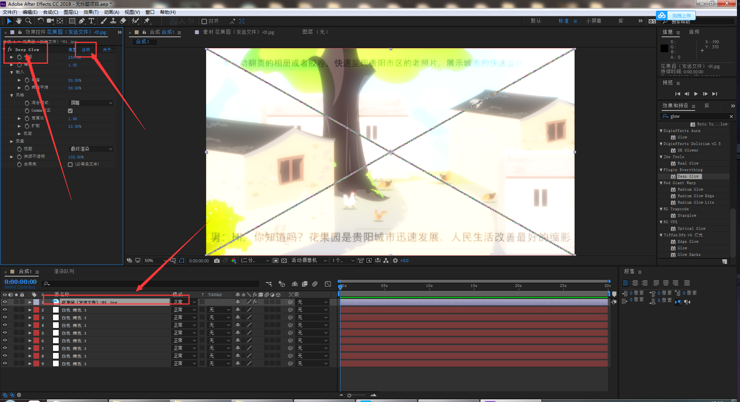Switch to the 渲染队列 tab
740x402 pixels.
click(x=64, y=271)
